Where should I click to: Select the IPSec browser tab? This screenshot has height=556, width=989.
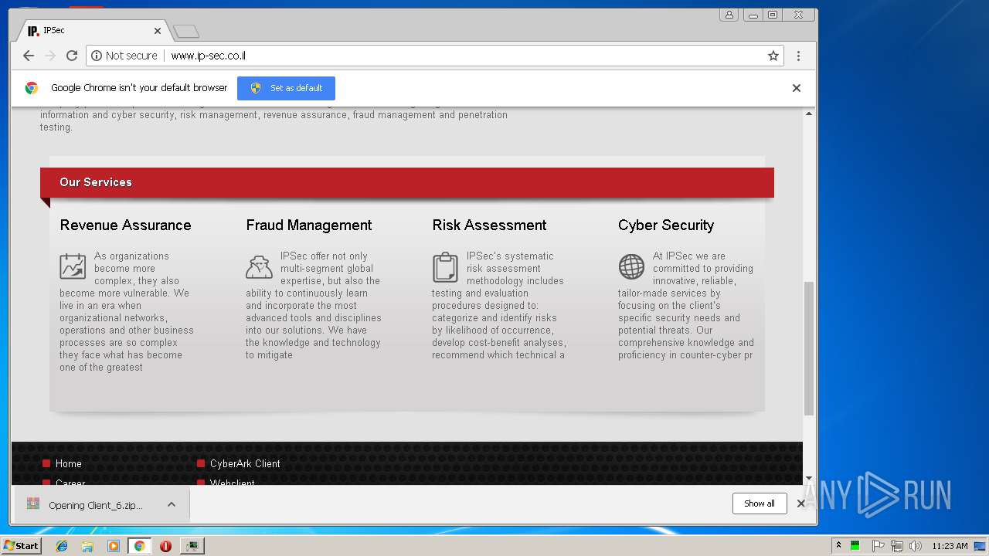[93, 31]
